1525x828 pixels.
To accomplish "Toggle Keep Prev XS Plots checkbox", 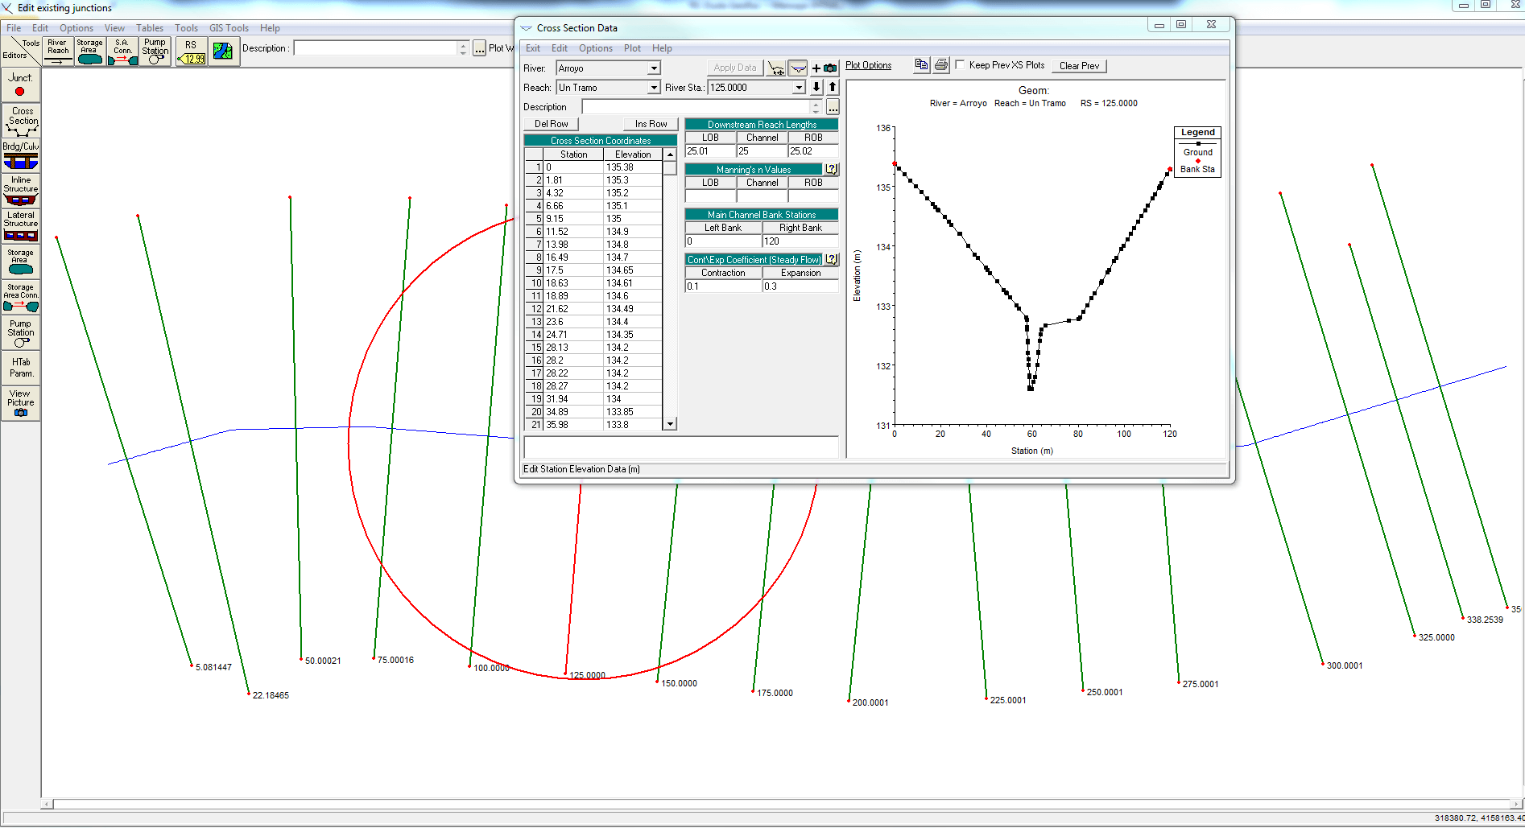I will pos(960,65).
